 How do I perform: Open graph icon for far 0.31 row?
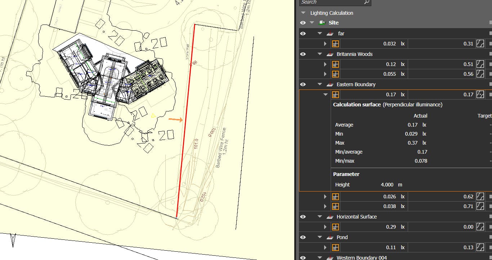pos(480,44)
